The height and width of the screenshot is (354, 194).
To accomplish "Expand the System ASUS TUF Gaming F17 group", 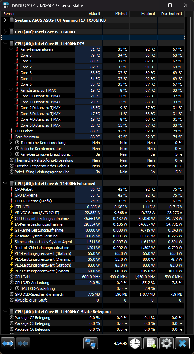I will (x=5, y=20).
